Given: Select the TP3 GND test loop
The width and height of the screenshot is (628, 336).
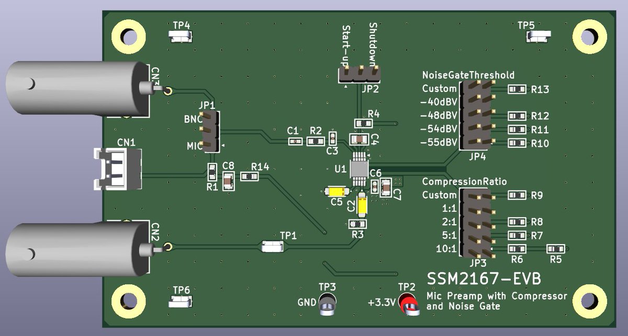Looking at the screenshot, I should point(327,305).
